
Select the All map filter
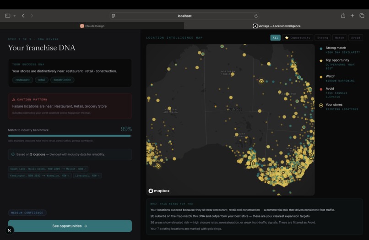[275, 38]
